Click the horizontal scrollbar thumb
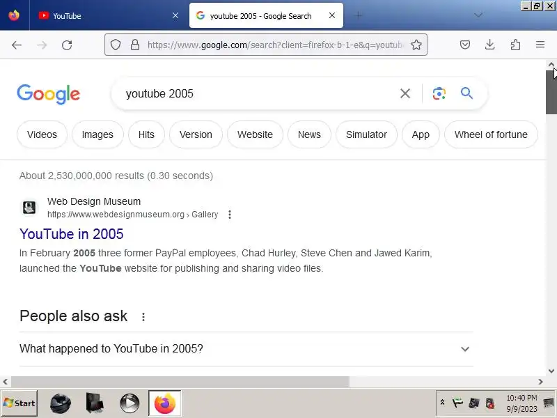 click(180, 382)
